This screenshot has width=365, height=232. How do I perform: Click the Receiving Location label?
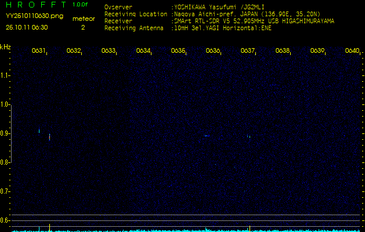point(136,14)
